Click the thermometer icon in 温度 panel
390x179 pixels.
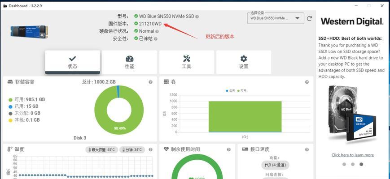click(x=10, y=149)
